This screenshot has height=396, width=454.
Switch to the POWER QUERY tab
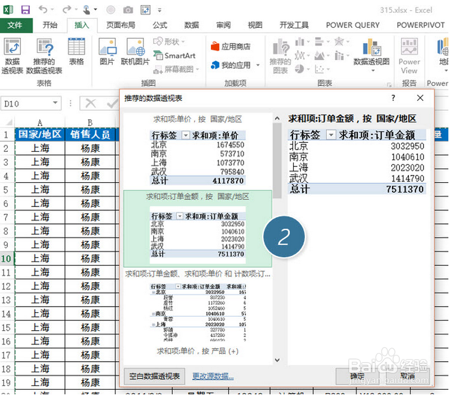tap(353, 25)
